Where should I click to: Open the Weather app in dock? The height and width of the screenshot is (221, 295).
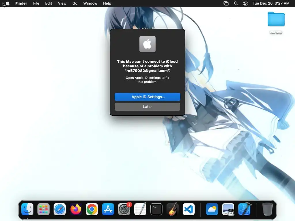[x=212, y=209]
